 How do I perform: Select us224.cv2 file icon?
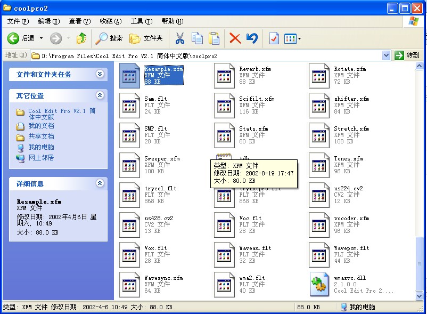coord(319,195)
